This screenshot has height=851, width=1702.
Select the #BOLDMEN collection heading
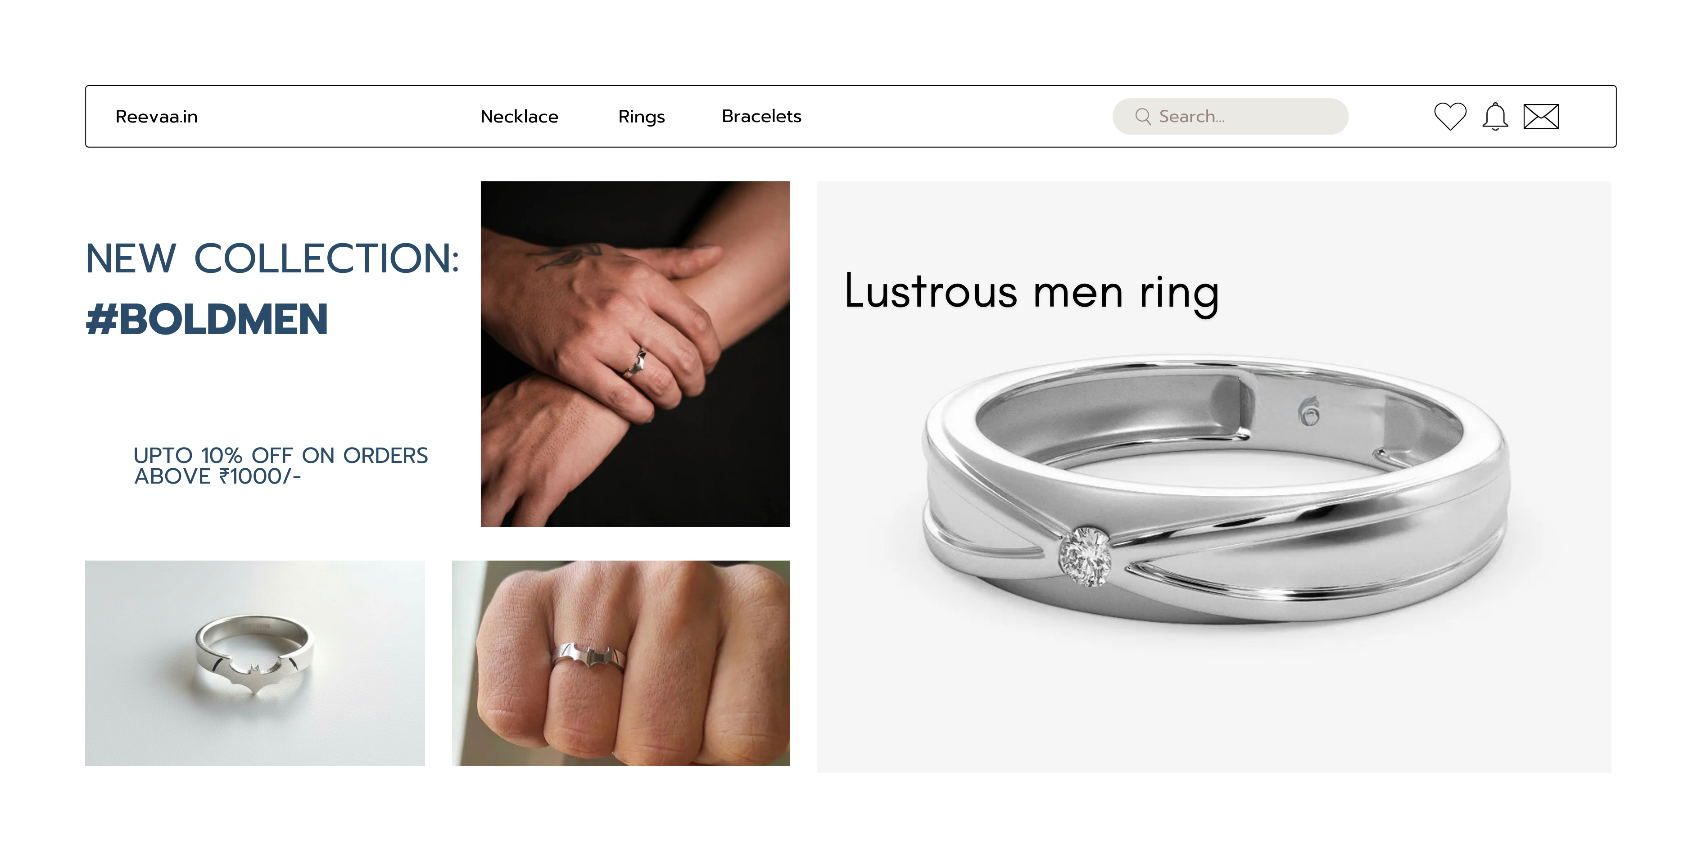coord(207,319)
